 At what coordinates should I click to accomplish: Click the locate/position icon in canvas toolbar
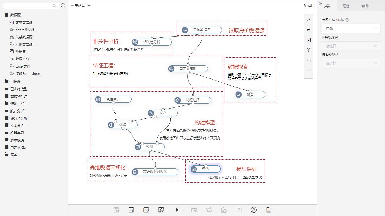pos(308,50)
